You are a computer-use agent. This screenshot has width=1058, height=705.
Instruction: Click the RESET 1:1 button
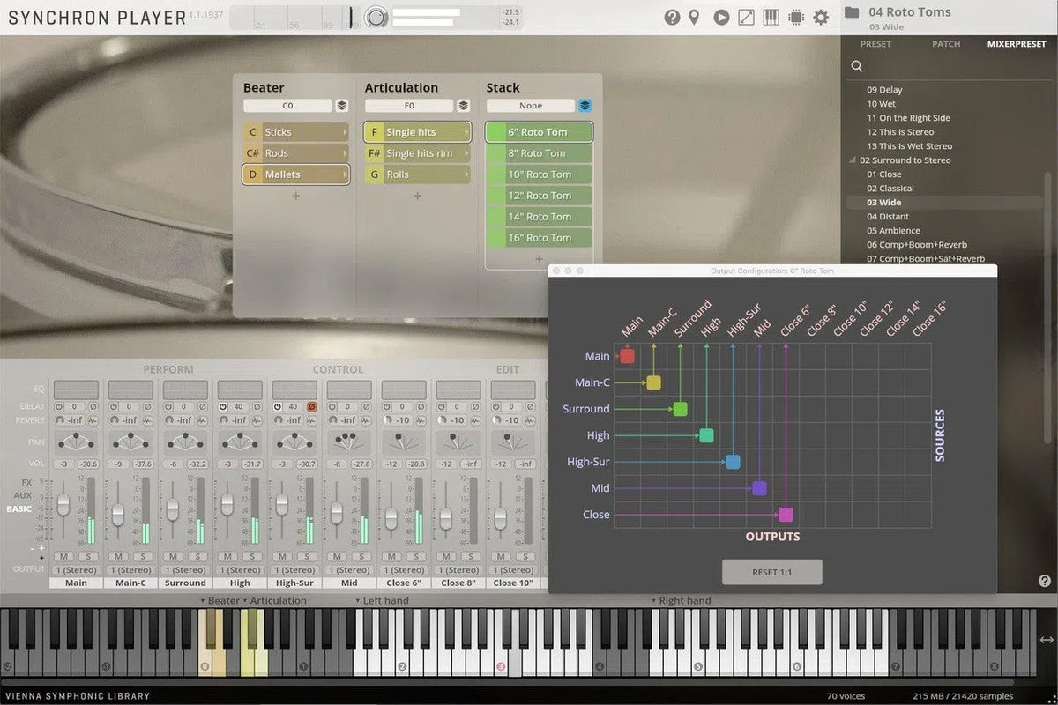[771, 572]
